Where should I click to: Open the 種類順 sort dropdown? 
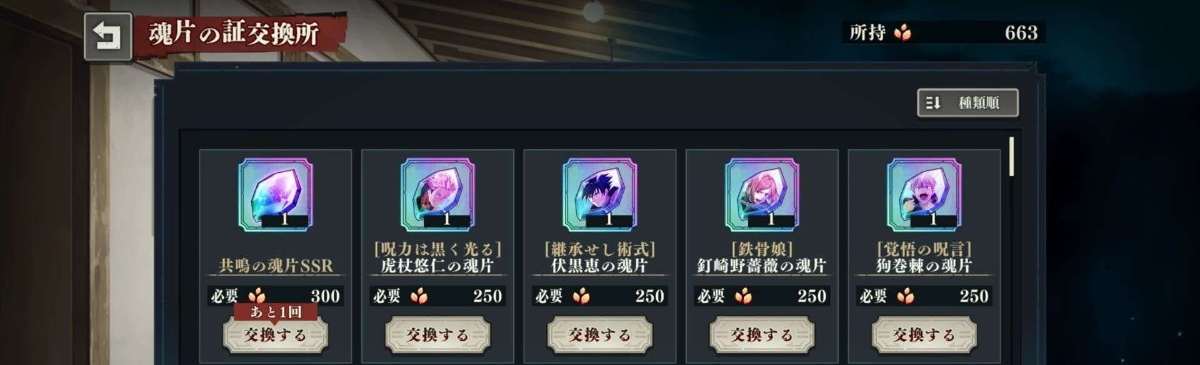(x=967, y=103)
